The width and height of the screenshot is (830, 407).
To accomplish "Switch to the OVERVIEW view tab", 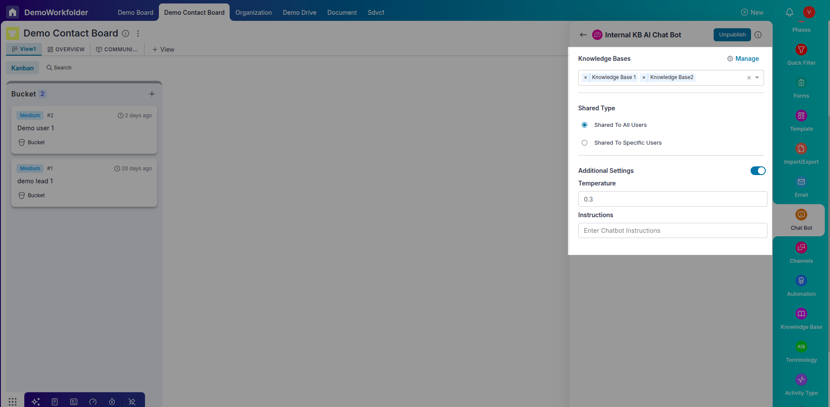I will click(x=66, y=50).
